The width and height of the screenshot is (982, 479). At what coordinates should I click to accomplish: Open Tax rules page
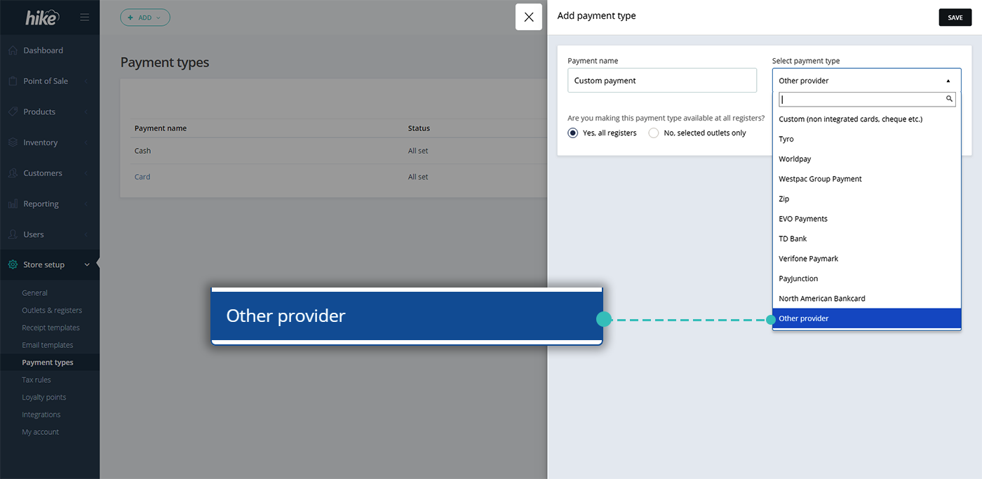tap(36, 380)
